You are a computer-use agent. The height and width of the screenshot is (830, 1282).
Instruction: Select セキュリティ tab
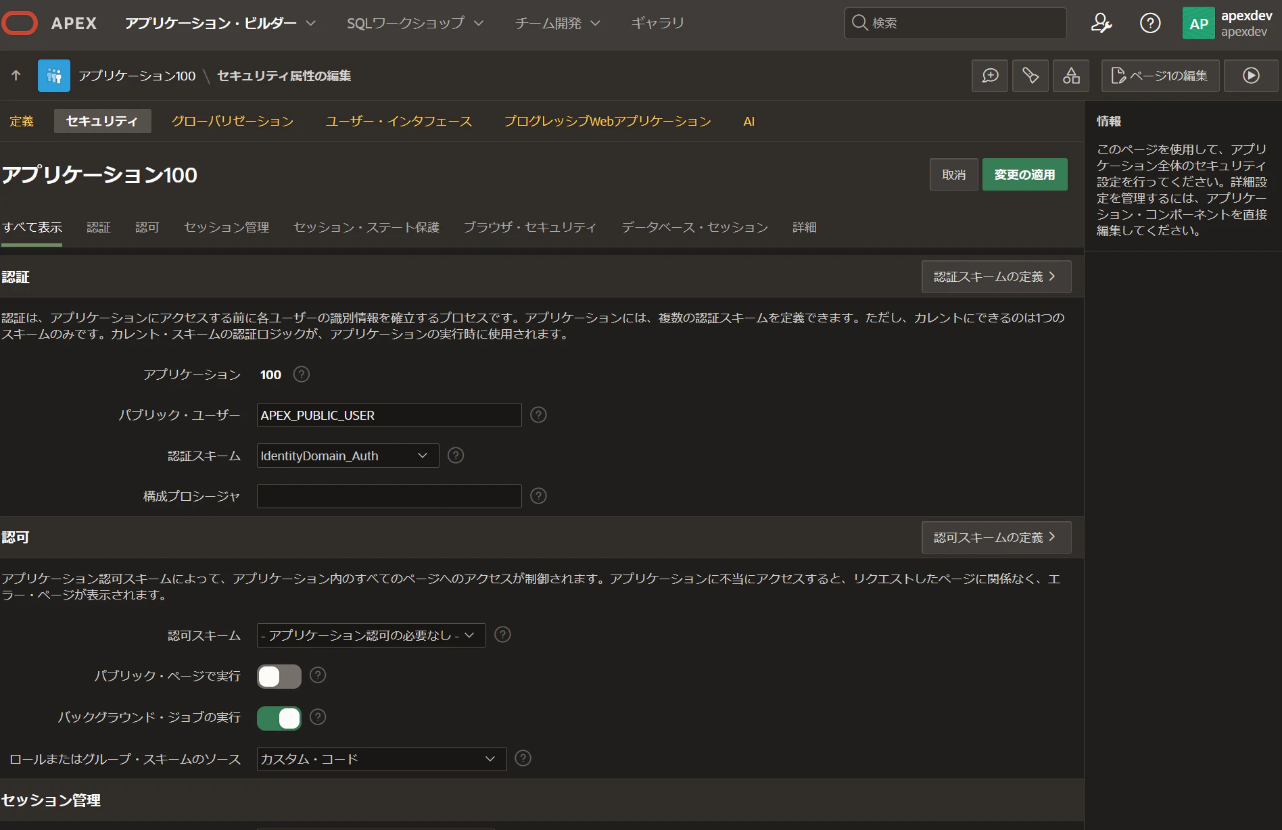102,121
